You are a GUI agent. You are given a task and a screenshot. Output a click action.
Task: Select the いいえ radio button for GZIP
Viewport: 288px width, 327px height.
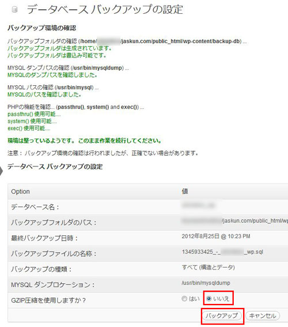(209, 299)
